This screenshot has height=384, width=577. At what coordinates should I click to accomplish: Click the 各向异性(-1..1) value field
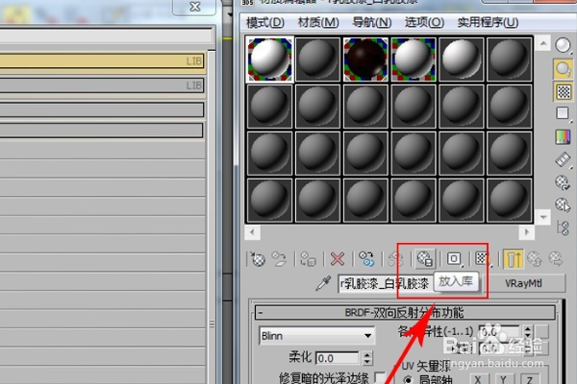coord(500,332)
